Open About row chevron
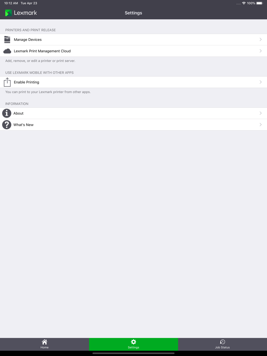The height and width of the screenshot is (356, 267). tap(261, 113)
